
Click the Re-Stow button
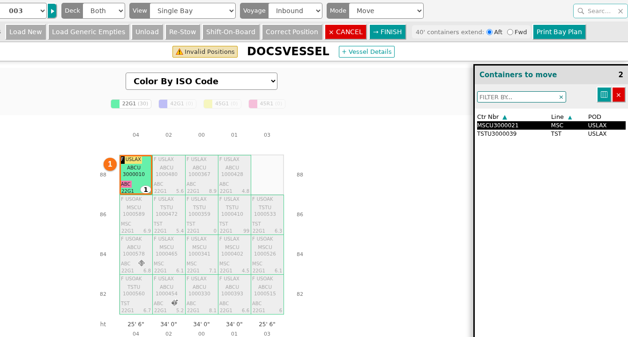pyautogui.click(x=183, y=32)
